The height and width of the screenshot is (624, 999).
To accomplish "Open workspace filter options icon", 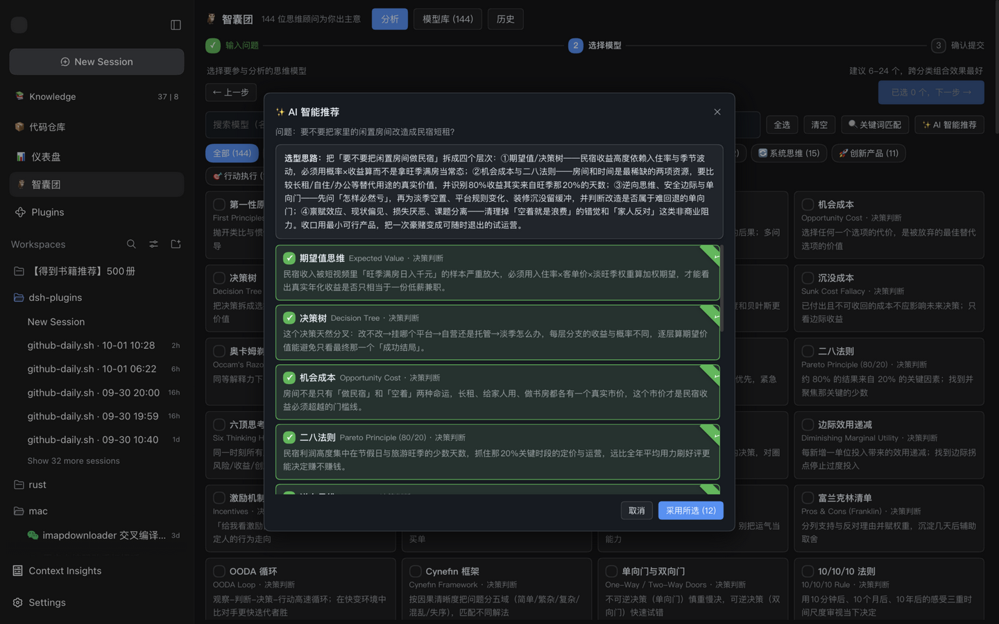I will click(153, 244).
